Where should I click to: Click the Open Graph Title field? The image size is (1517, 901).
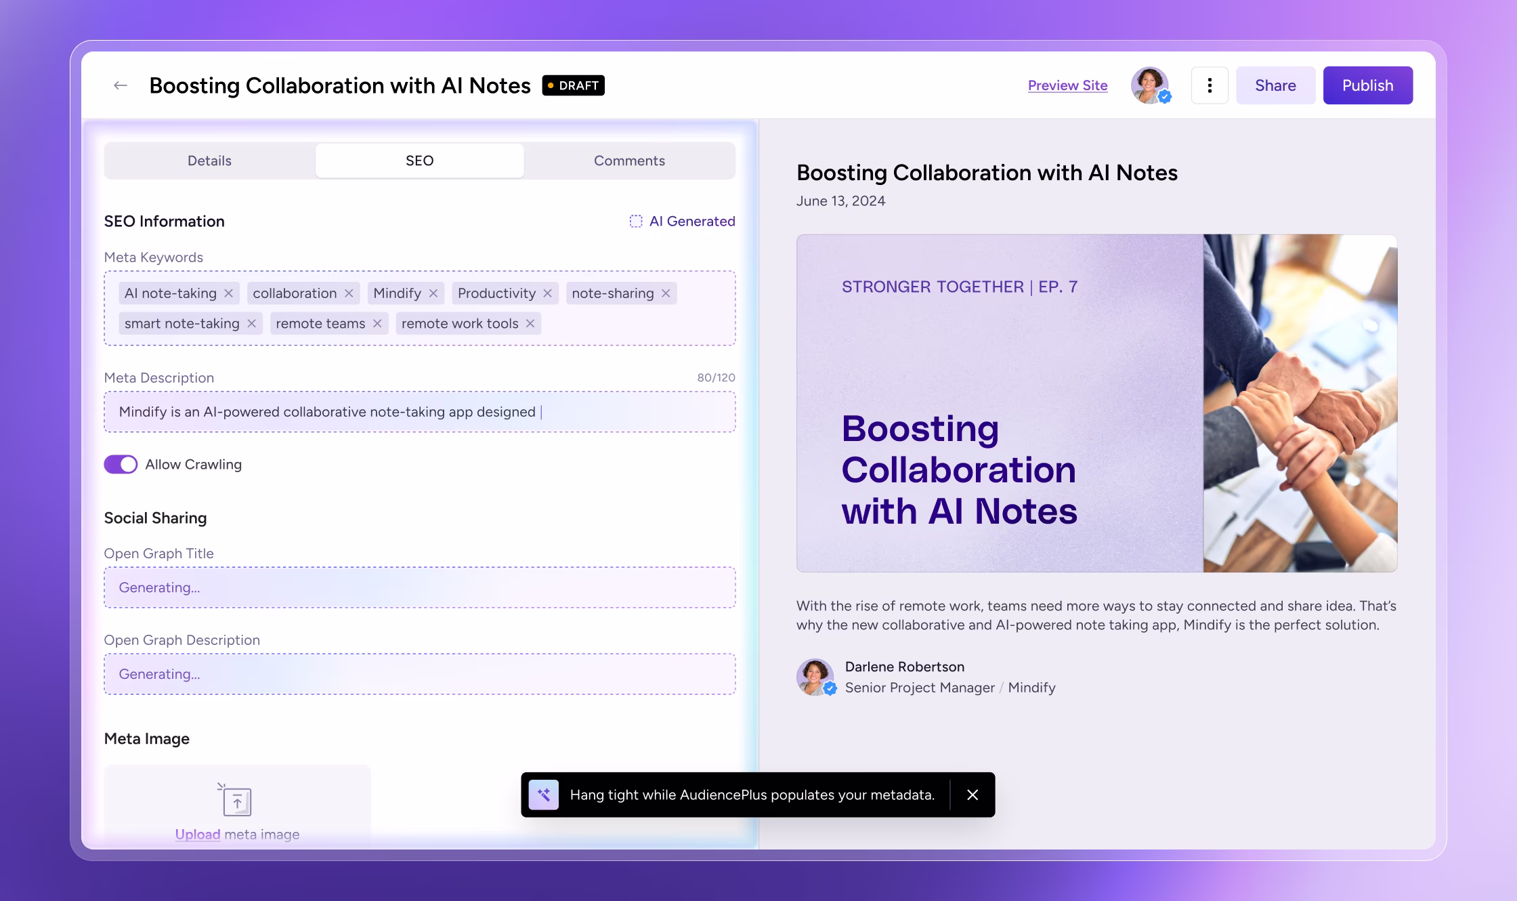420,587
